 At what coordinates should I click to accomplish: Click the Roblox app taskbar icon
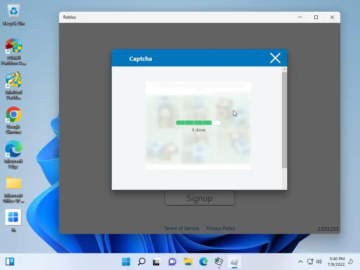[x=234, y=262]
